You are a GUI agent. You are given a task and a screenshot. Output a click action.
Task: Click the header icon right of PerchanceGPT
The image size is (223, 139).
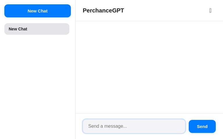point(210,10)
